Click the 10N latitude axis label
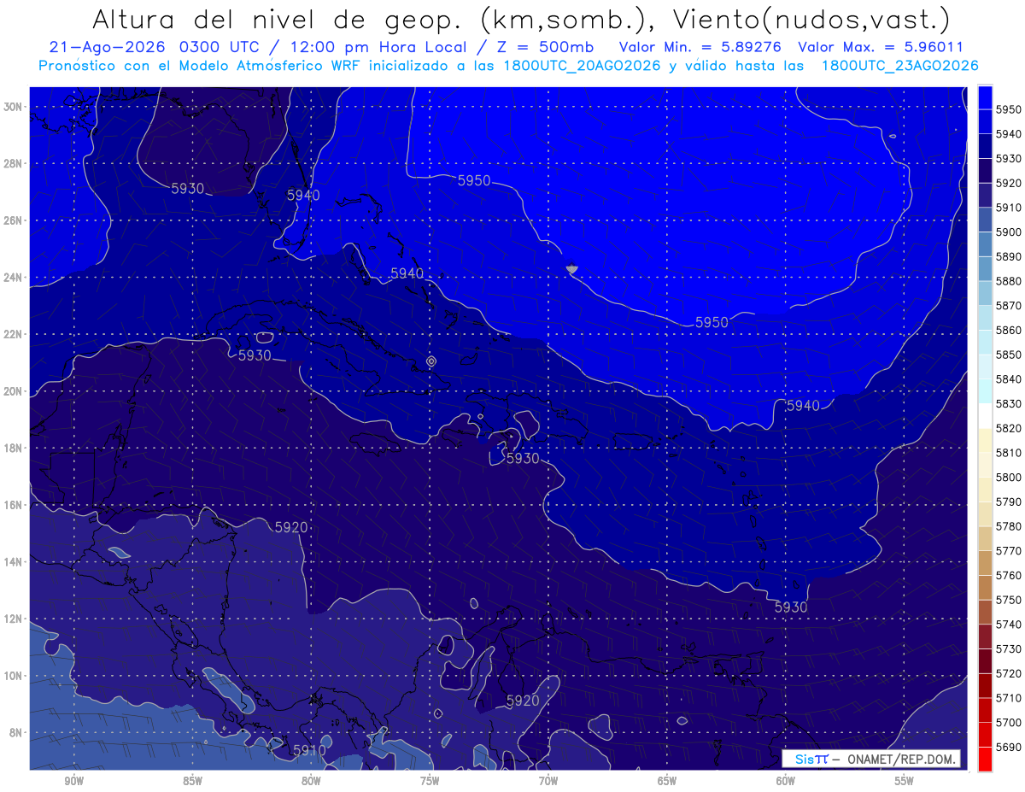 click(x=13, y=676)
